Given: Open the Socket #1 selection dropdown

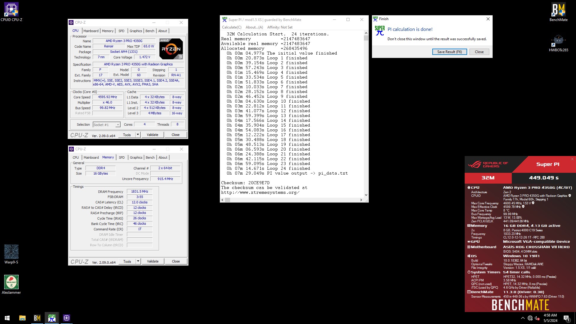Looking at the screenshot, I should 106,124.
